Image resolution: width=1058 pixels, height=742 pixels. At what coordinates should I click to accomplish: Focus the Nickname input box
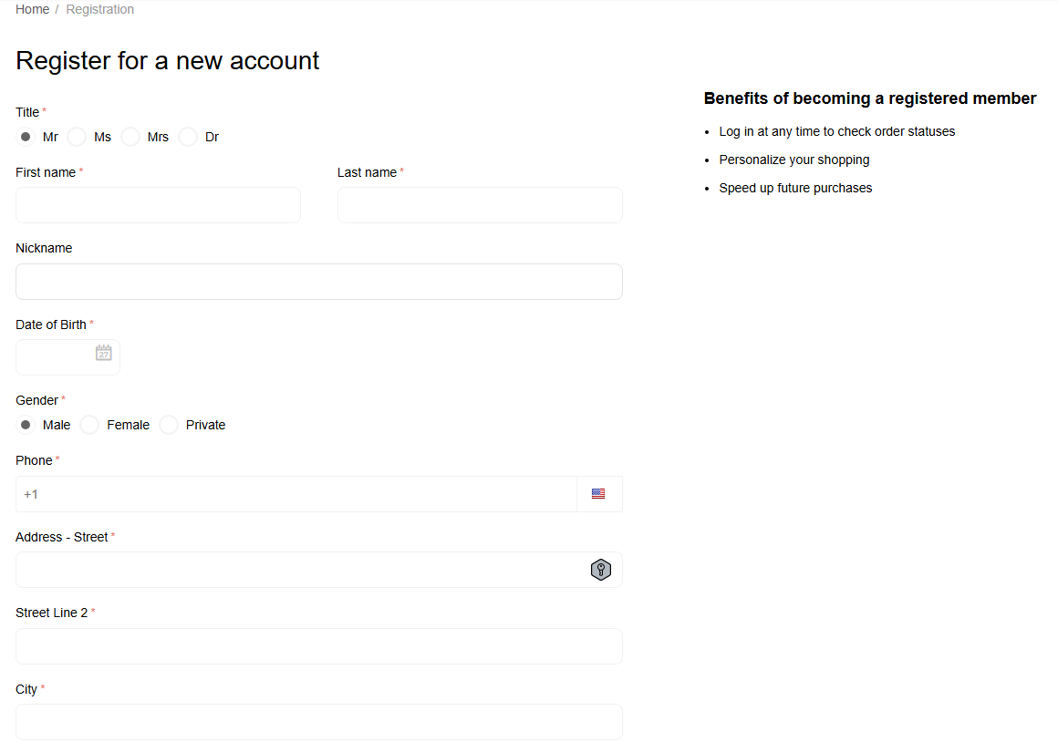coord(318,282)
